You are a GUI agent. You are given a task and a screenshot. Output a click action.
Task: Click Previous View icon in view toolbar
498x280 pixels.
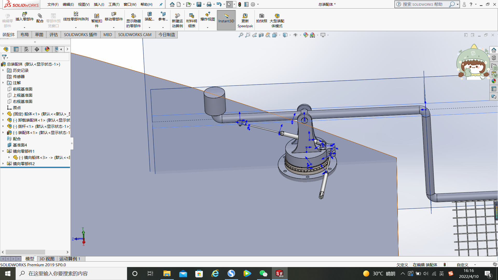254,35
